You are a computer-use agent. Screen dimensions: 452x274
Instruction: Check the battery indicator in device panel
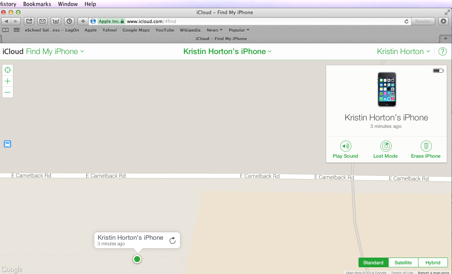[x=438, y=70]
